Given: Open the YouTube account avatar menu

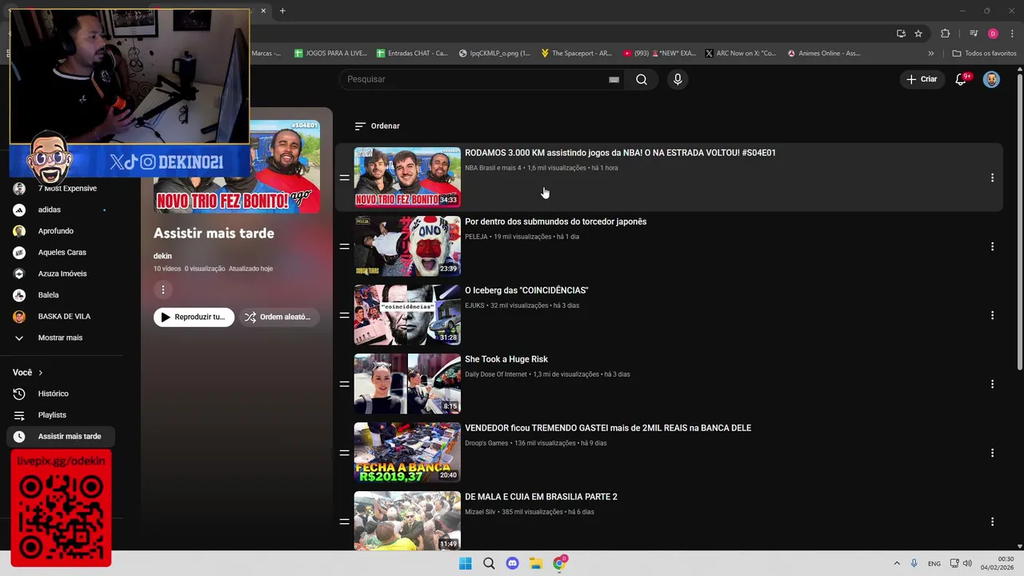Looking at the screenshot, I should (x=991, y=79).
